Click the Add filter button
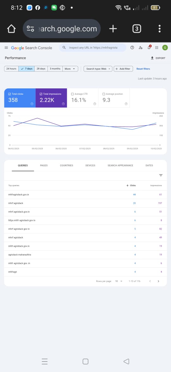 (x=123, y=69)
